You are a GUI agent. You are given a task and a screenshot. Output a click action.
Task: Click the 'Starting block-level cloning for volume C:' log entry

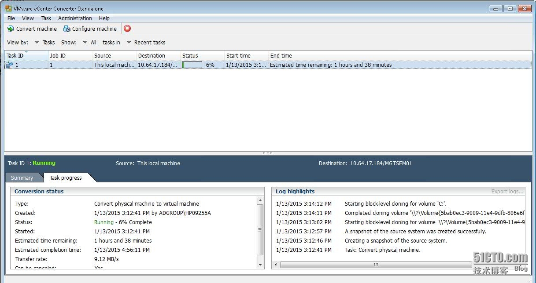click(x=396, y=204)
